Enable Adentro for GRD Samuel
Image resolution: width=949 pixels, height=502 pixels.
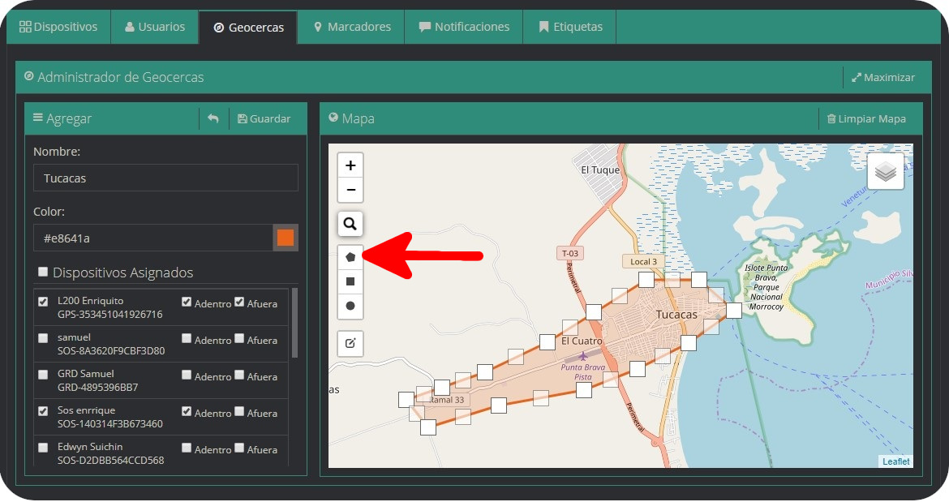[x=187, y=375]
